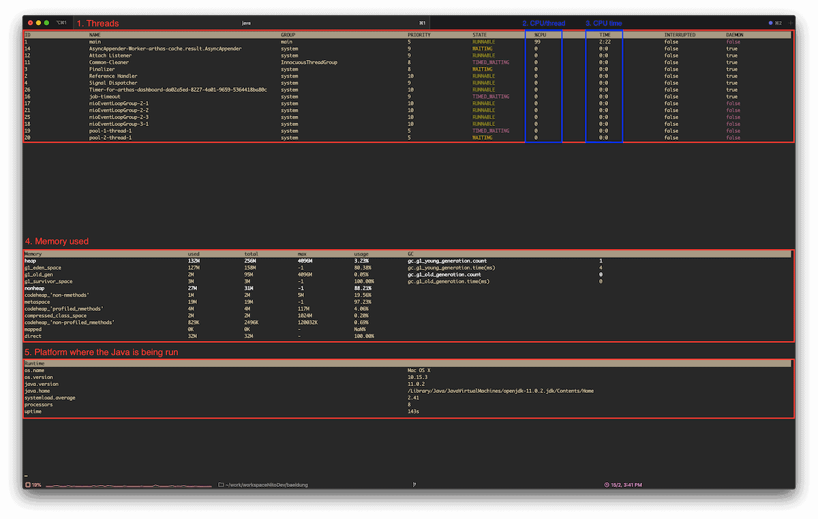This screenshot has height=519, width=818.
Task: Click the new tab plus icon
Action: (x=789, y=23)
